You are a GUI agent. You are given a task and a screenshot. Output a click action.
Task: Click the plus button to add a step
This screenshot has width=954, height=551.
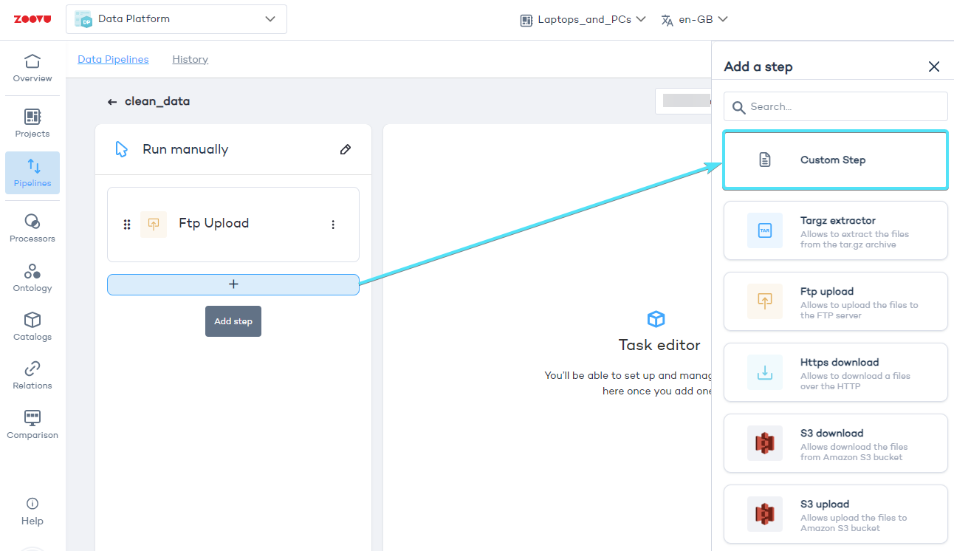233,284
